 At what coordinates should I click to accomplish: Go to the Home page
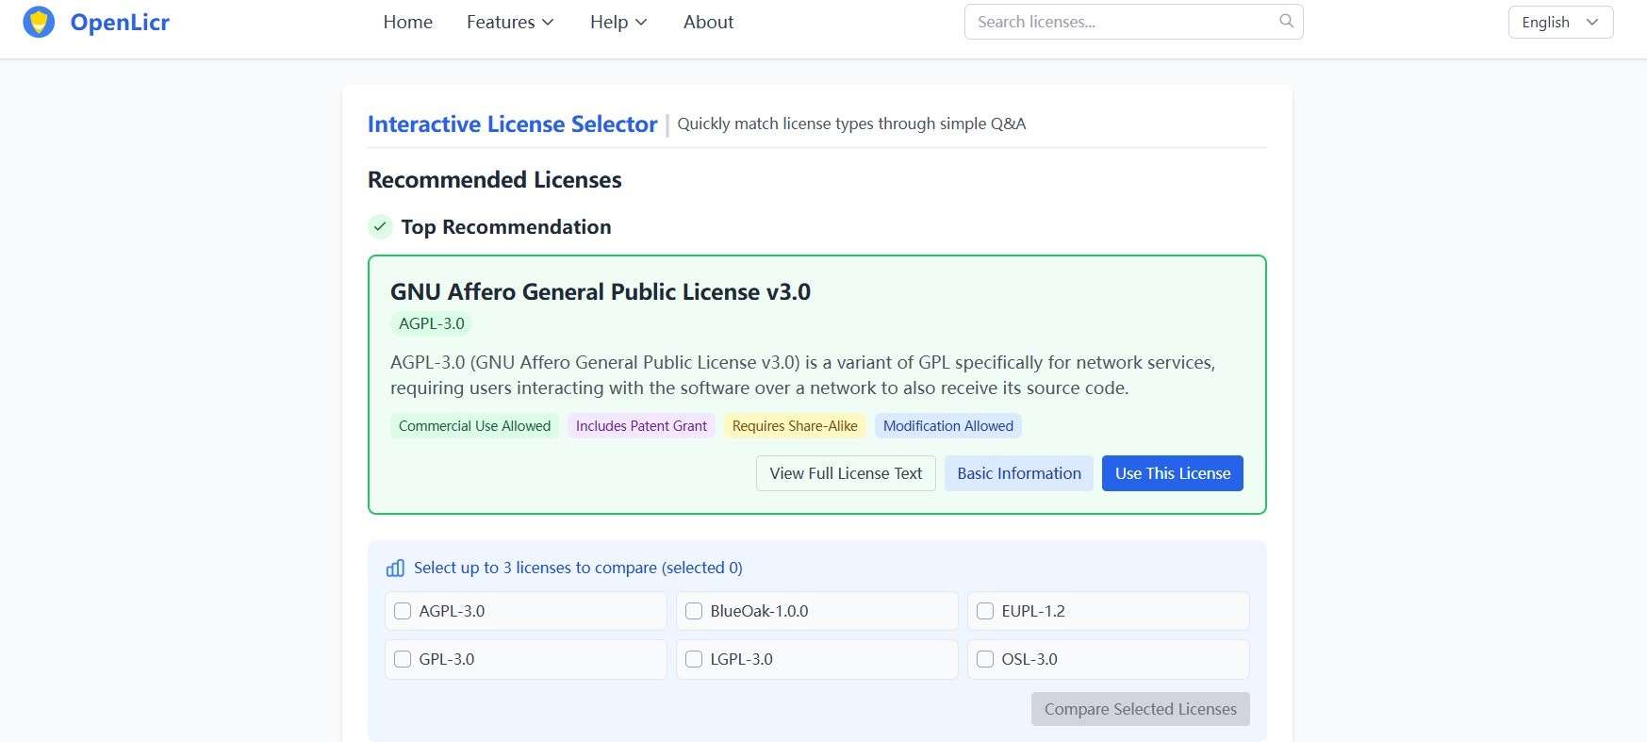[407, 22]
